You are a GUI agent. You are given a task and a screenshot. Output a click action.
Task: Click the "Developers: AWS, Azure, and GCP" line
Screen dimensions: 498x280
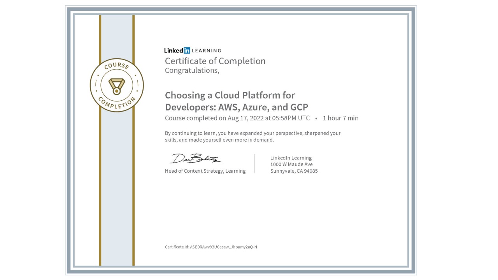click(x=237, y=107)
